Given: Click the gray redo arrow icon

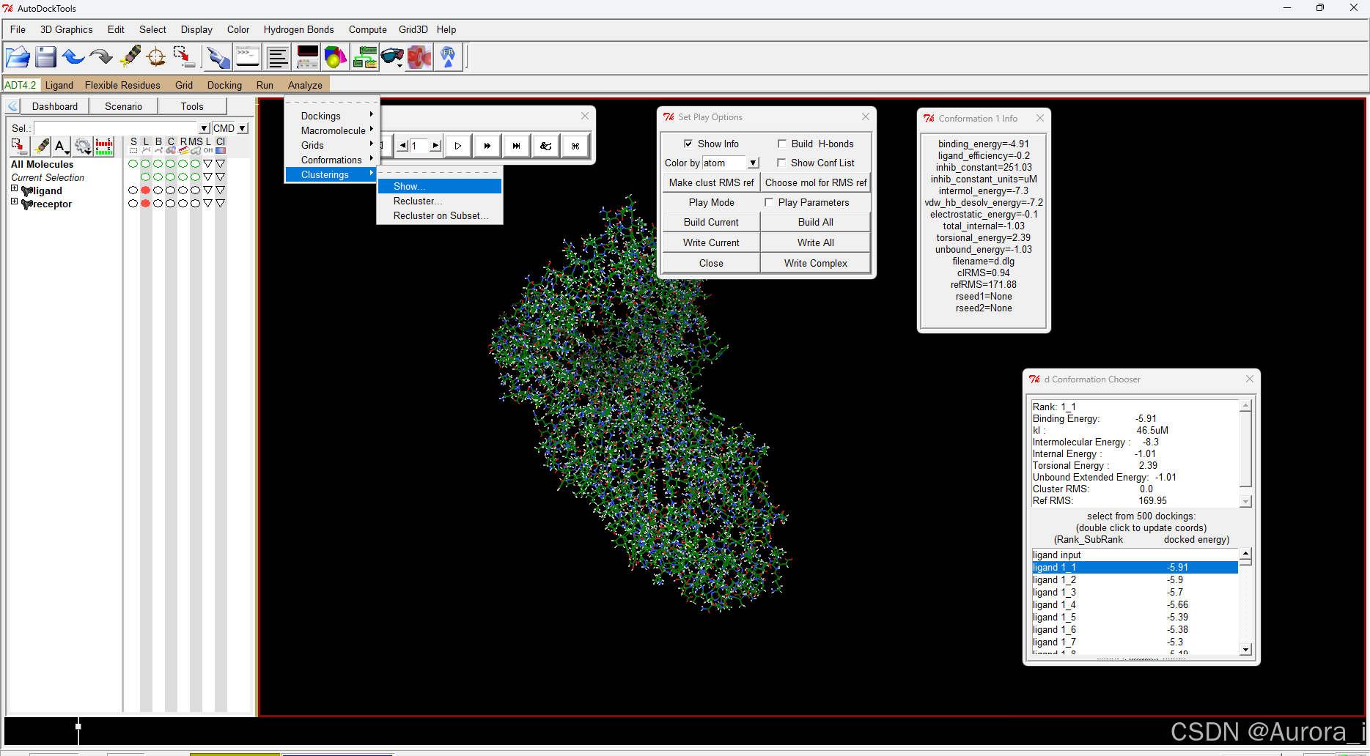Looking at the screenshot, I should (x=100, y=57).
